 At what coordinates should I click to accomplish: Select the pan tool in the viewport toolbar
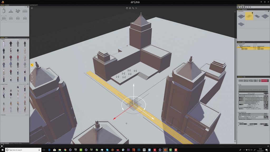coord(127,8)
